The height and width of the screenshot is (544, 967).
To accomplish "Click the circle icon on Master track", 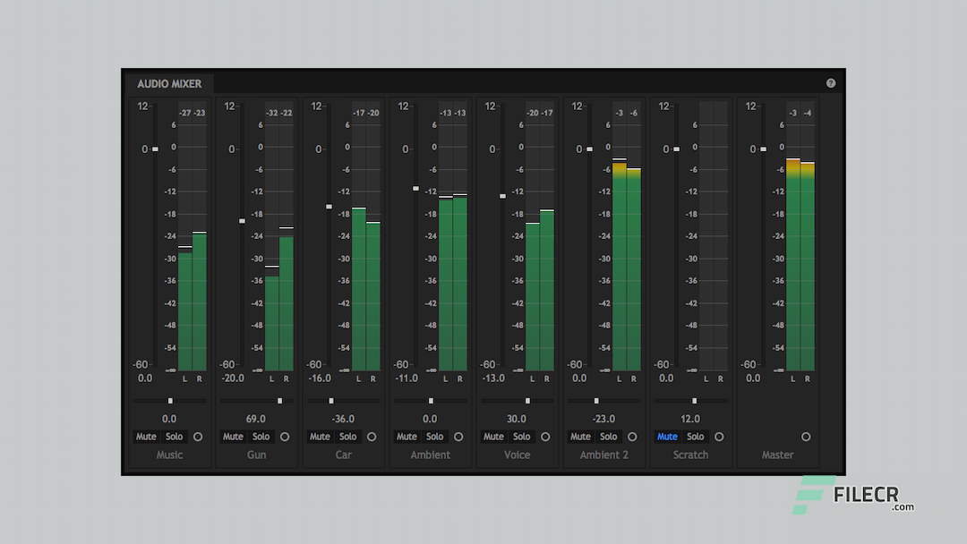I will pos(806,437).
